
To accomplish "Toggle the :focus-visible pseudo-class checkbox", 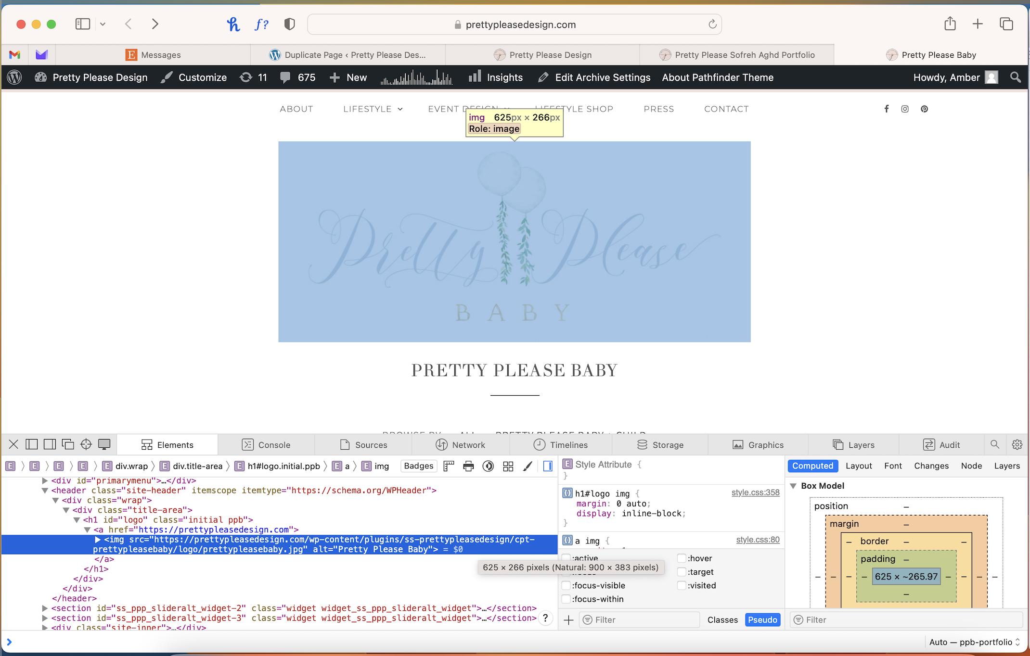I will (566, 585).
